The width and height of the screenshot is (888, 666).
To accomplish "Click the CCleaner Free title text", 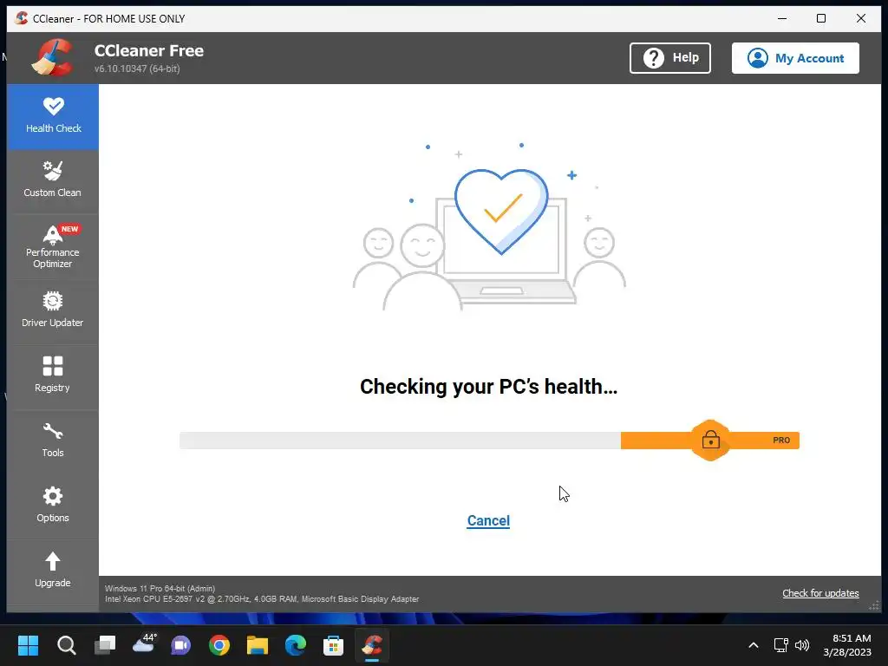I will [x=149, y=50].
